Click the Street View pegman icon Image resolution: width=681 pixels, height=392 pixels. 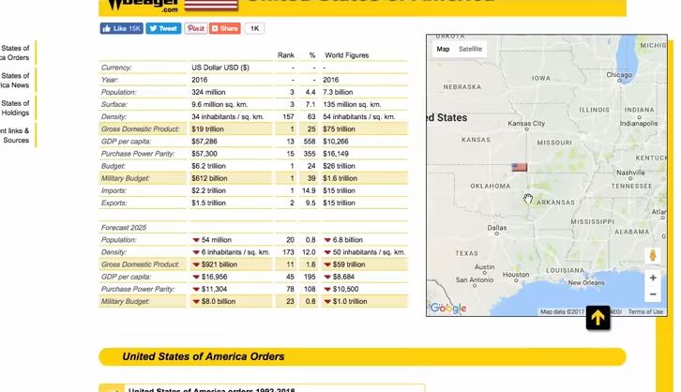click(653, 255)
